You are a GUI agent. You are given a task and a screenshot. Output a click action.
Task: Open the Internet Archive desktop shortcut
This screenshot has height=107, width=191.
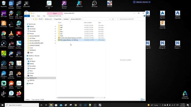(11, 75)
